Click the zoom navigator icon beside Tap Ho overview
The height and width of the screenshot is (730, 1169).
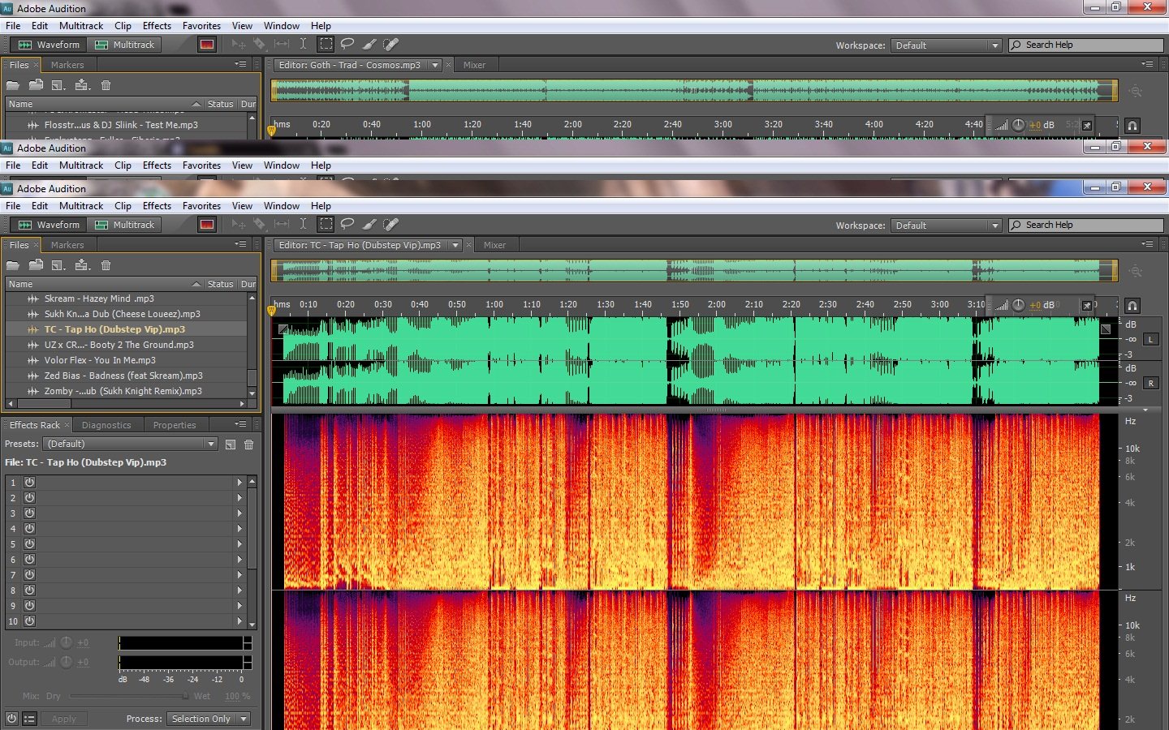coord(1136,272)
